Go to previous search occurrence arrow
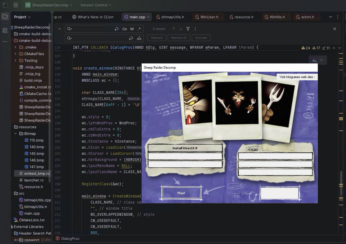 (x=174, y=29)
